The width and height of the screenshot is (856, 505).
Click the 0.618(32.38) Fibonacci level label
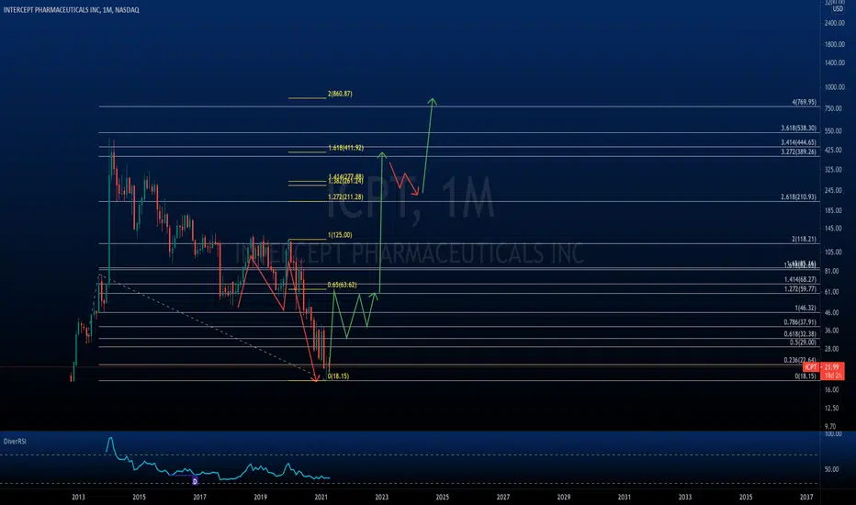800,334
